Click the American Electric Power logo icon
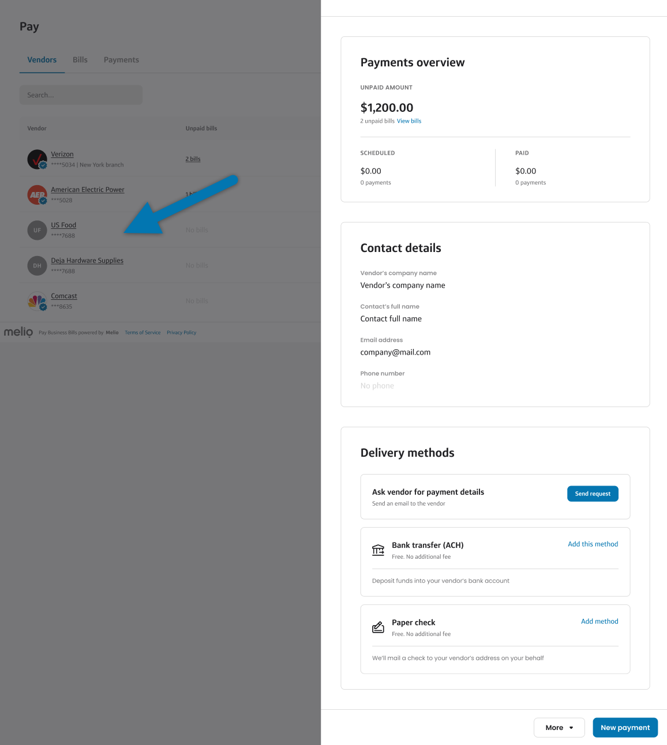The width and height of the screenshot is (667, 745). (x=37, y=195)
